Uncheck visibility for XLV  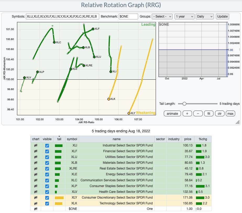click(47, 192)
